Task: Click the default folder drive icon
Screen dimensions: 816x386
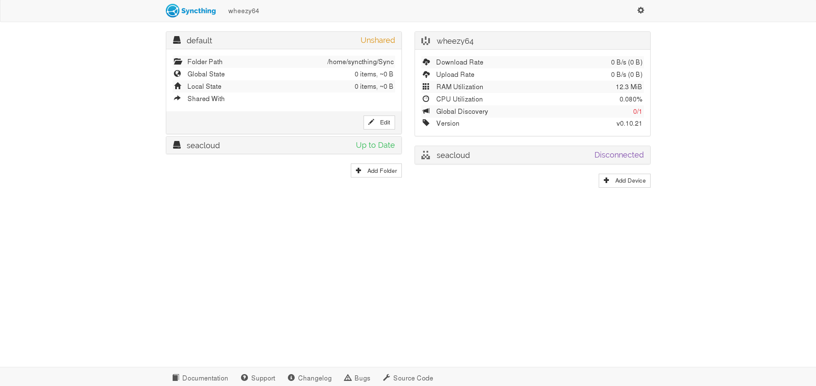Action: 177,40
